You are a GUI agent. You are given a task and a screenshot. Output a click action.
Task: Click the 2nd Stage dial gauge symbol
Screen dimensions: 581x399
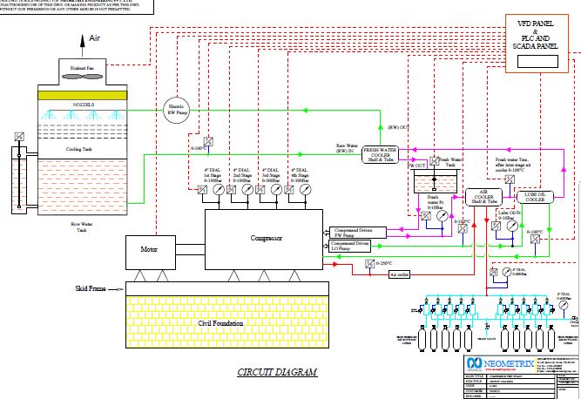tap(247, 190)
